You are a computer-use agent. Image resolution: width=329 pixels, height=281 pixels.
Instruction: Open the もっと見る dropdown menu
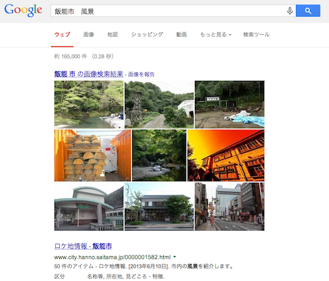coord(216,34)
